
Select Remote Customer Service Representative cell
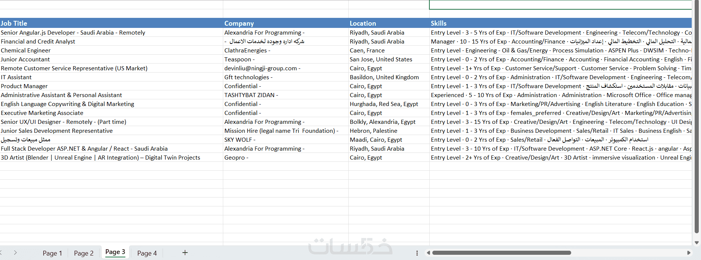pyautogui.click(x=111, y=68)
